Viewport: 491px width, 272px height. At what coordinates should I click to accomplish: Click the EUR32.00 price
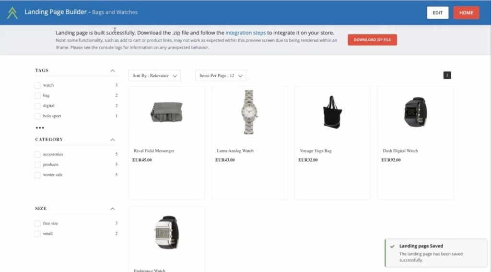click(x=308, y=160)
